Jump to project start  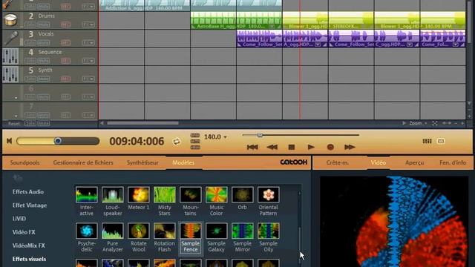(x=252, y=147)
